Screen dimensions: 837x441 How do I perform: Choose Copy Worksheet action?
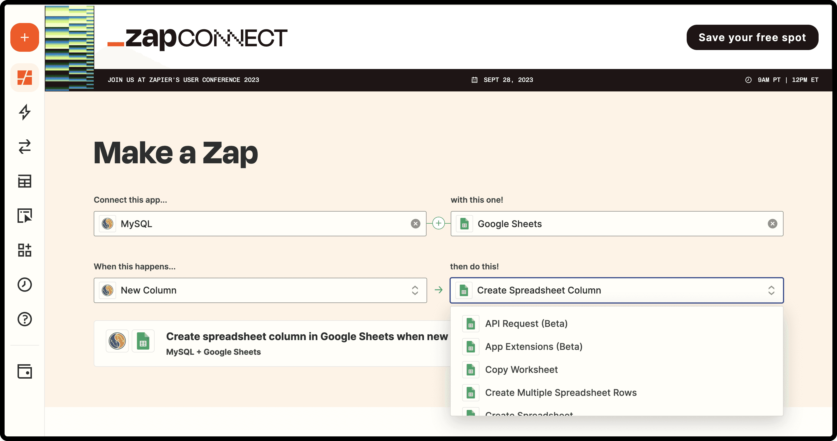pos(521,369)
